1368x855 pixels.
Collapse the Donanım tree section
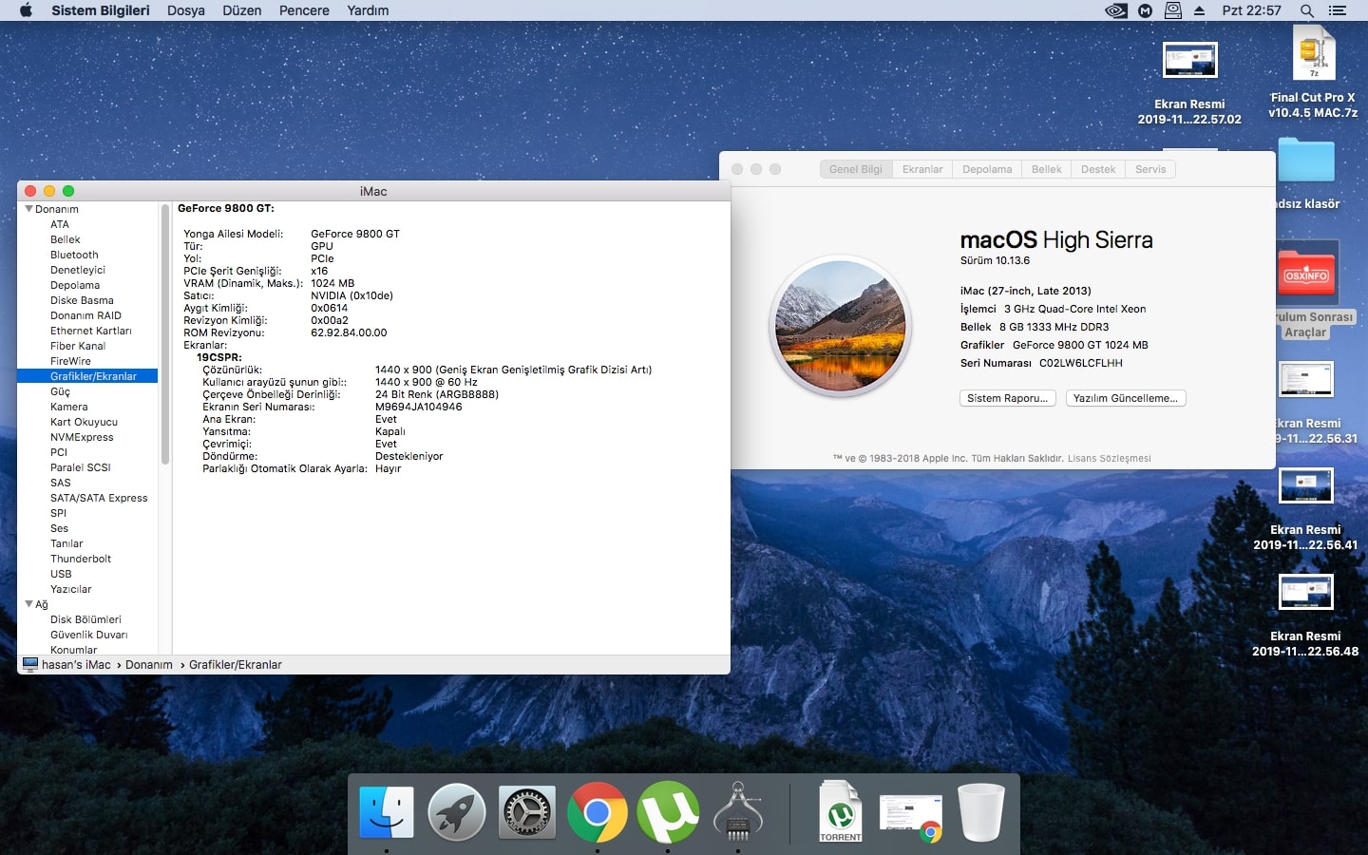click(x=28, y=209)
